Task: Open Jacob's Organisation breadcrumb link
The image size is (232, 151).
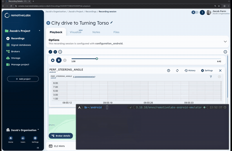Action: (56, 12)
